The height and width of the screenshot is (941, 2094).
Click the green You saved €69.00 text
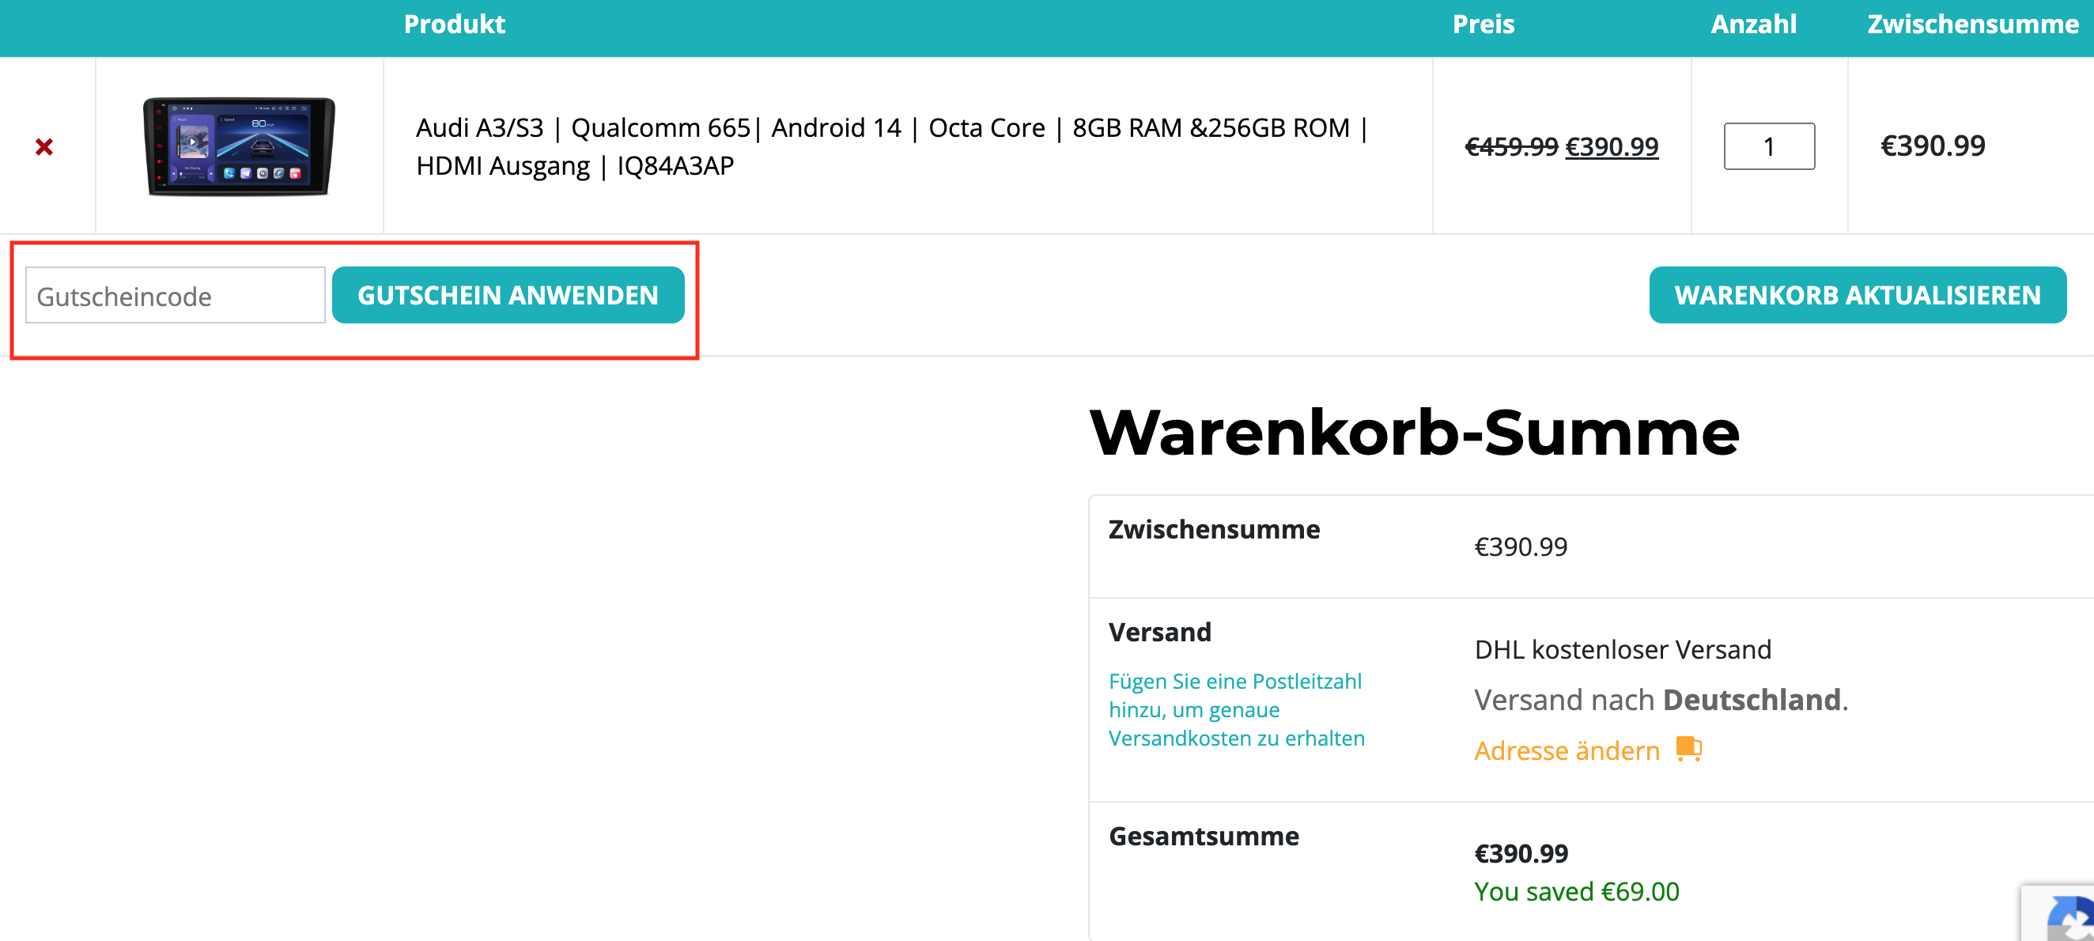(x=1576, y=891)
